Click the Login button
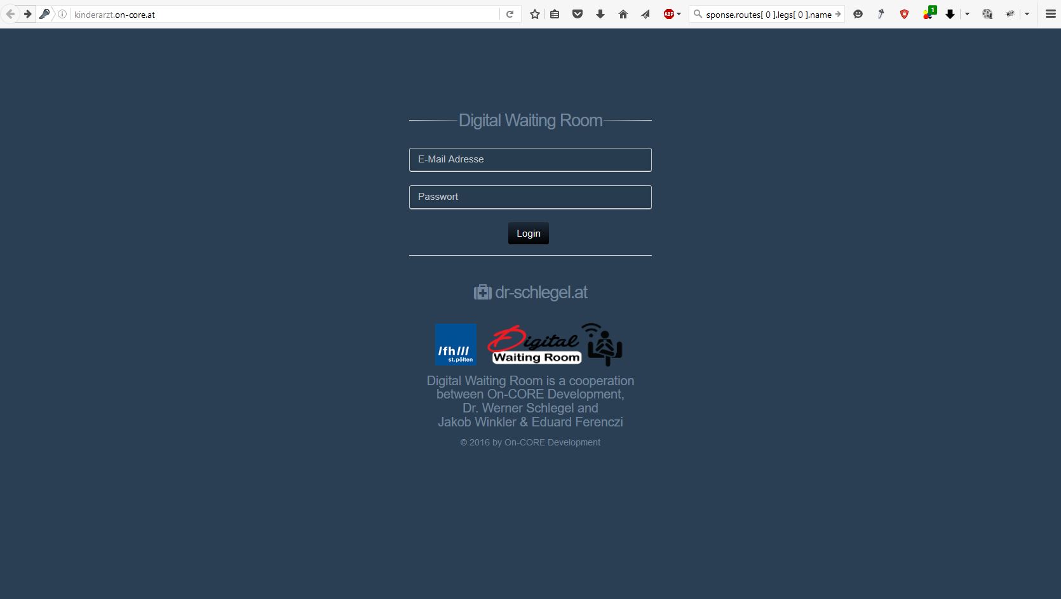 (528, 234)
